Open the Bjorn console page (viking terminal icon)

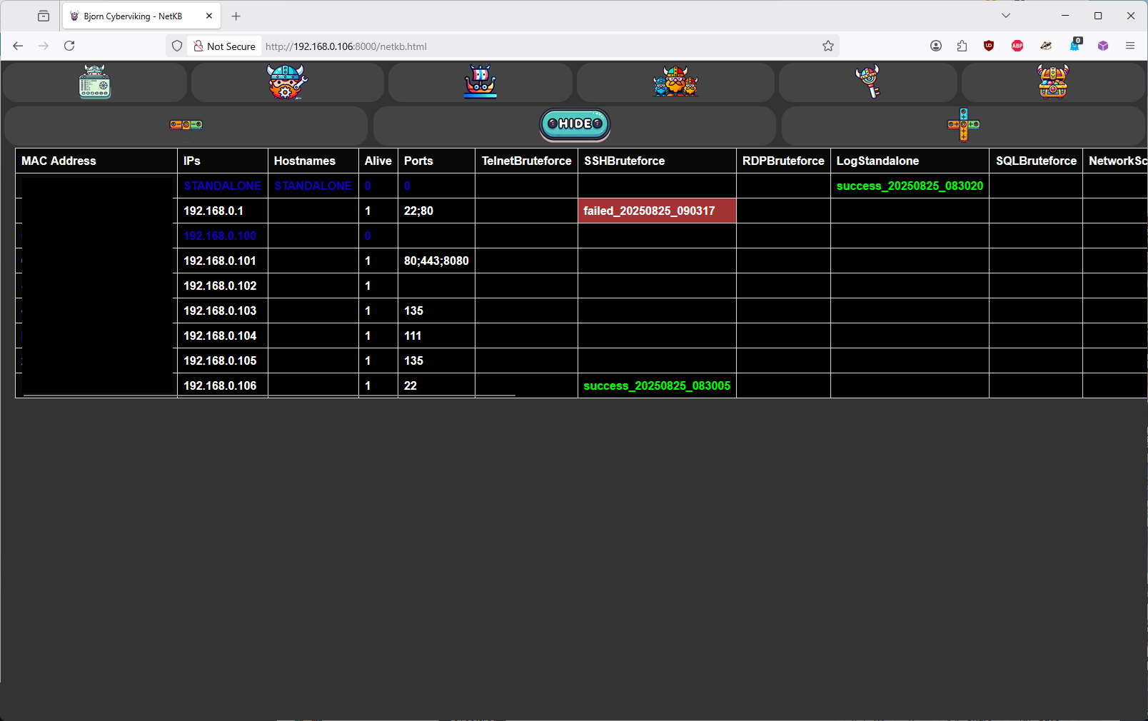[95, 82]
